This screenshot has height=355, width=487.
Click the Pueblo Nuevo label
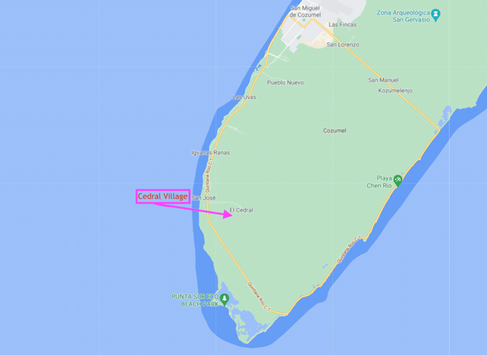click(285, 83)
